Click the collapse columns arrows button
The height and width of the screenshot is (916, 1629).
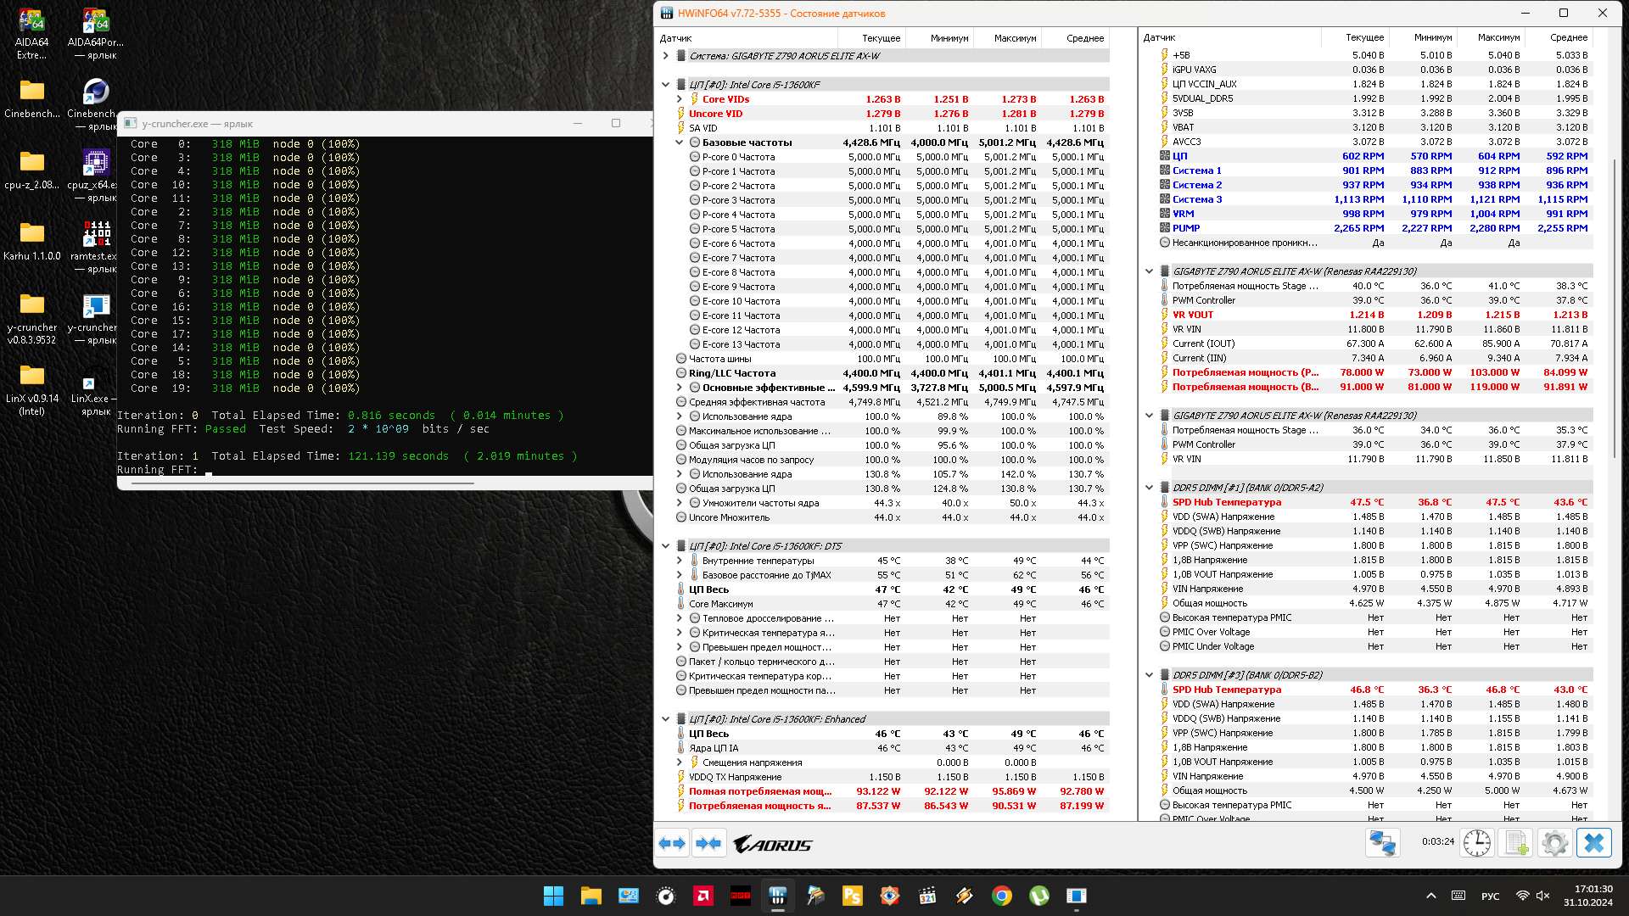point(708,844)
